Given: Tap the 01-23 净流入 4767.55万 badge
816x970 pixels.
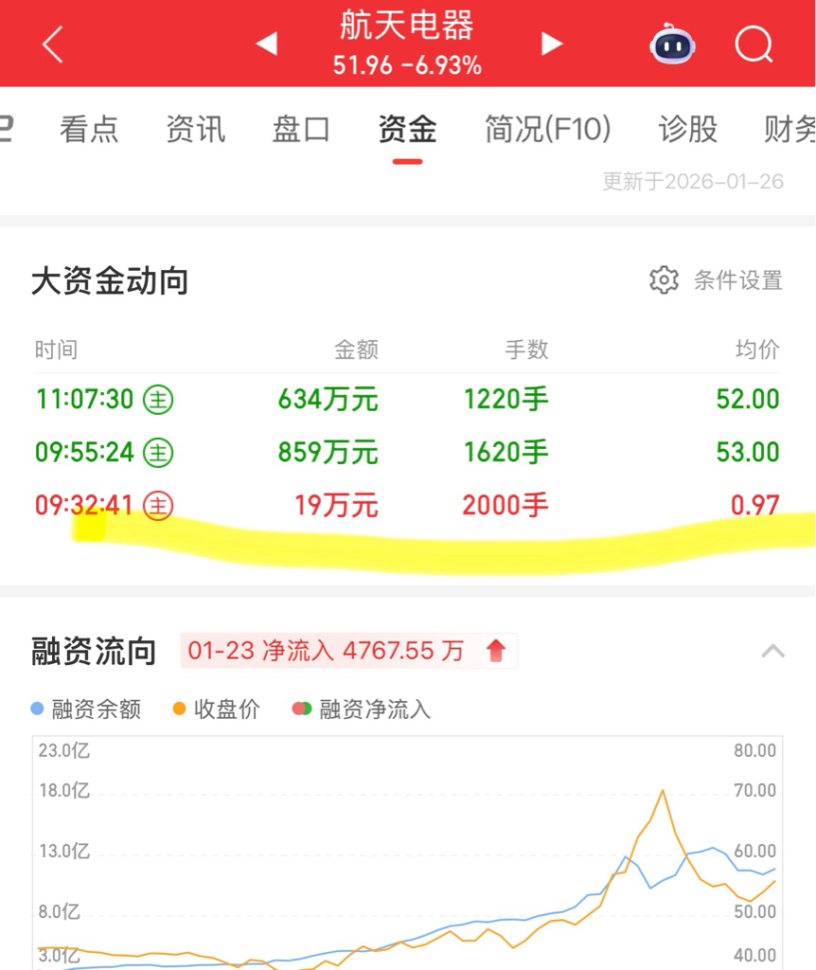Looking at the screenshot, I should coord(348,651).
